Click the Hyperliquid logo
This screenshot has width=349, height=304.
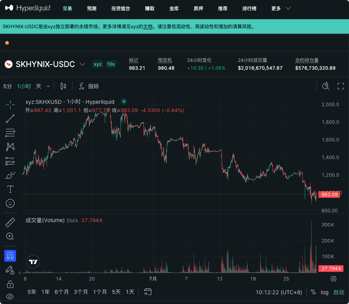(27, 8)
